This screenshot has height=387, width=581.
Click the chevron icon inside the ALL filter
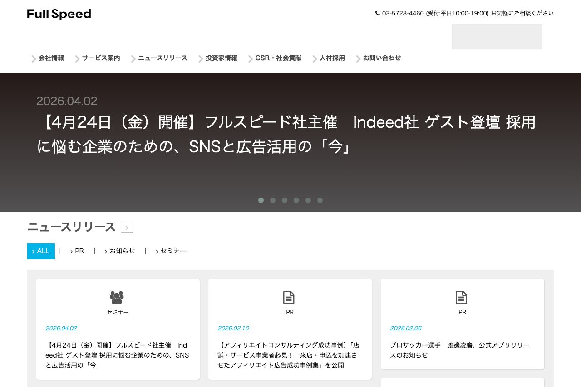34,251
